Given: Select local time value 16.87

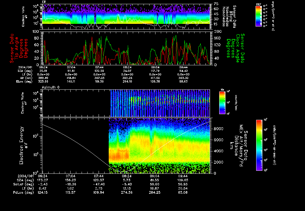Looking at the screenshot, I should point(155,188).
